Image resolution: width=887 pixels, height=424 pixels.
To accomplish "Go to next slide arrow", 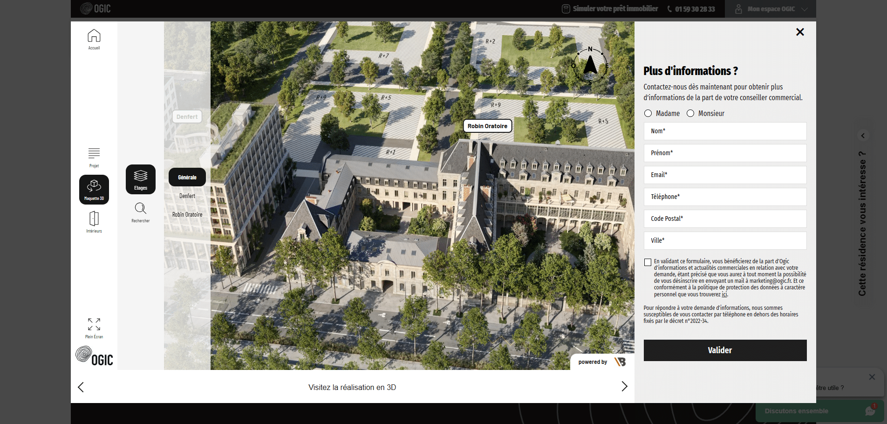I will click(625, 386).
